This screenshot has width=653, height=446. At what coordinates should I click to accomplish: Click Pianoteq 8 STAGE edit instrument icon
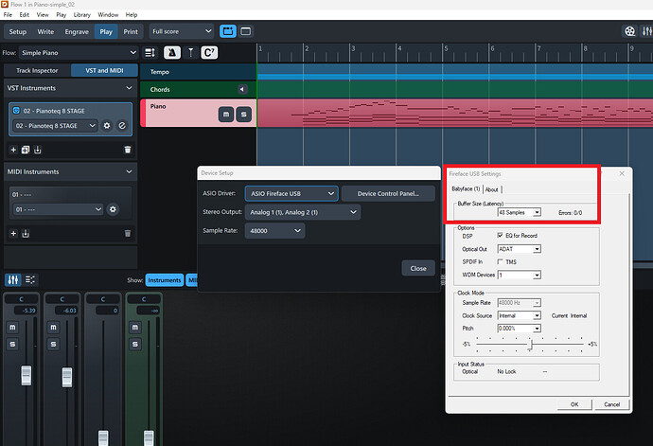(122, 125)
